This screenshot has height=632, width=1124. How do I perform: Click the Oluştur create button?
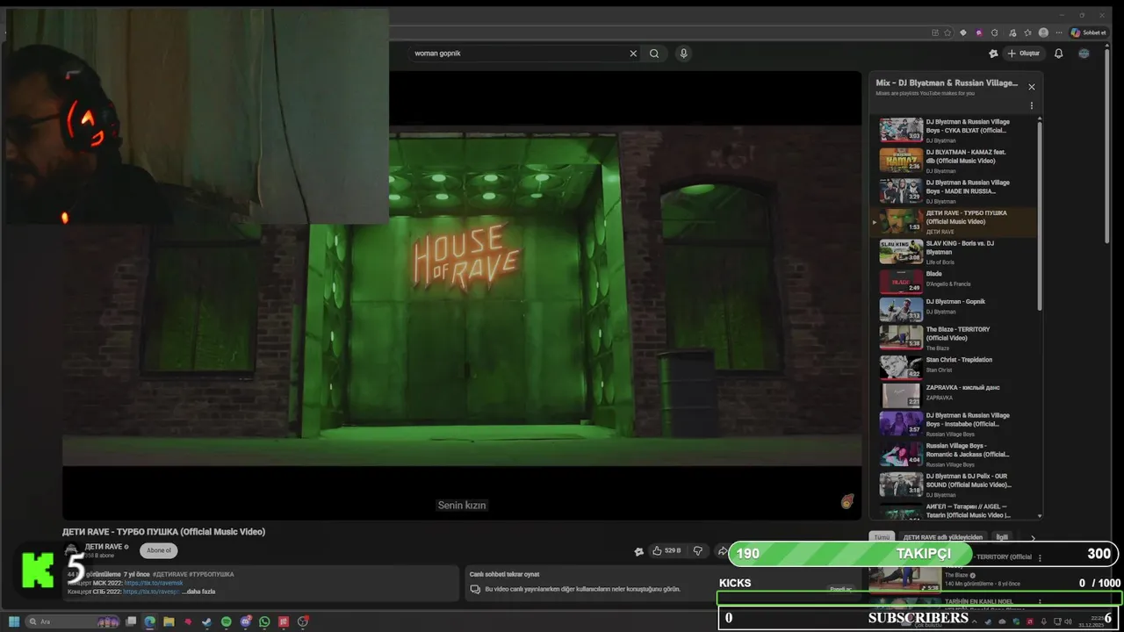coord(1023,54)
